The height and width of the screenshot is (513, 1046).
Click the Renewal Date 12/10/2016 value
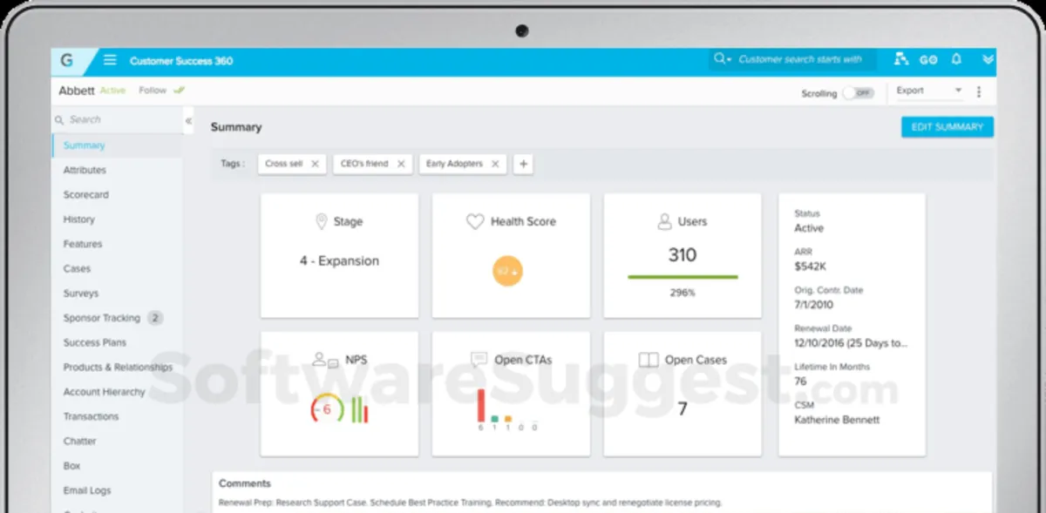[x=851, y=343]
